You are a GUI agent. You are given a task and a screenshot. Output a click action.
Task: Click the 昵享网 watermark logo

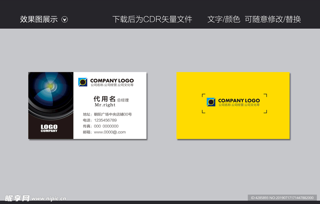click(17, 198)
